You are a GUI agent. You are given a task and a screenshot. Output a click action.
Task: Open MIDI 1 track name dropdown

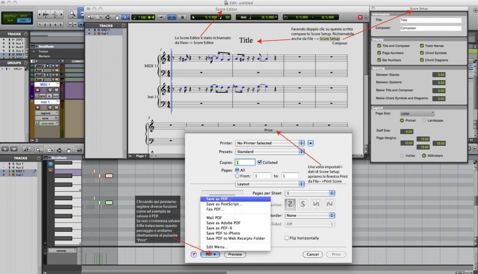pos(57,84)
